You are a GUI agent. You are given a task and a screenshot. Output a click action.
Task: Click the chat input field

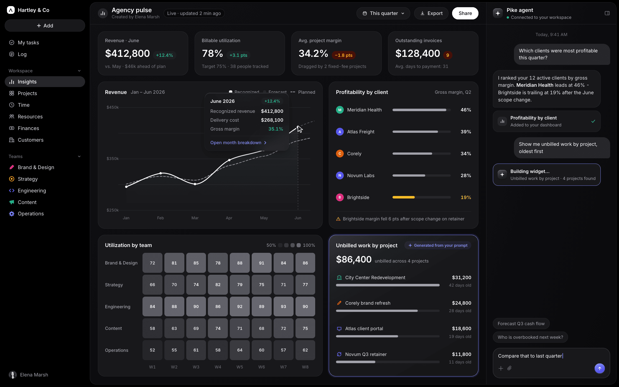[x=551, y=363]
